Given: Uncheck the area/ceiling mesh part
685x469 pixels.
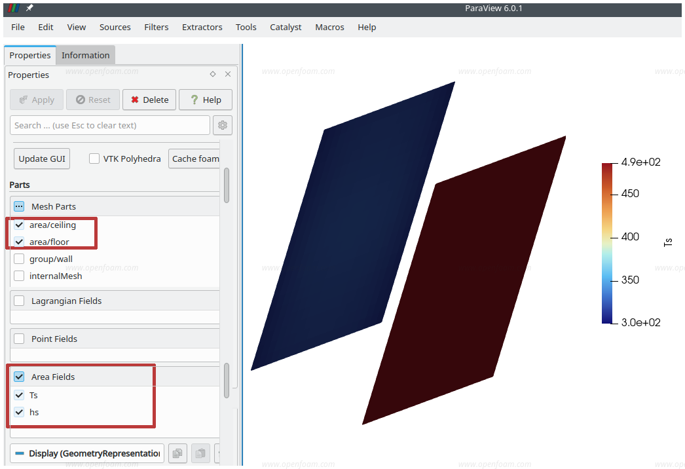Looking at the screenshot, I should coord(19,225).
